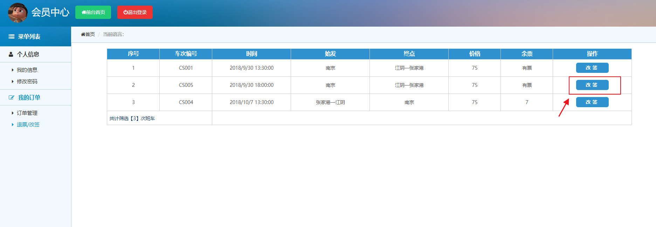Click remaining tickets value 7
This screenshot has height=227, width=656.
coord(527,102)
